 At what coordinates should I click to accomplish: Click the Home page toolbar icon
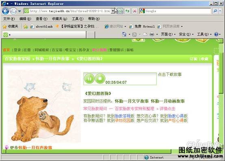point(124,34)
